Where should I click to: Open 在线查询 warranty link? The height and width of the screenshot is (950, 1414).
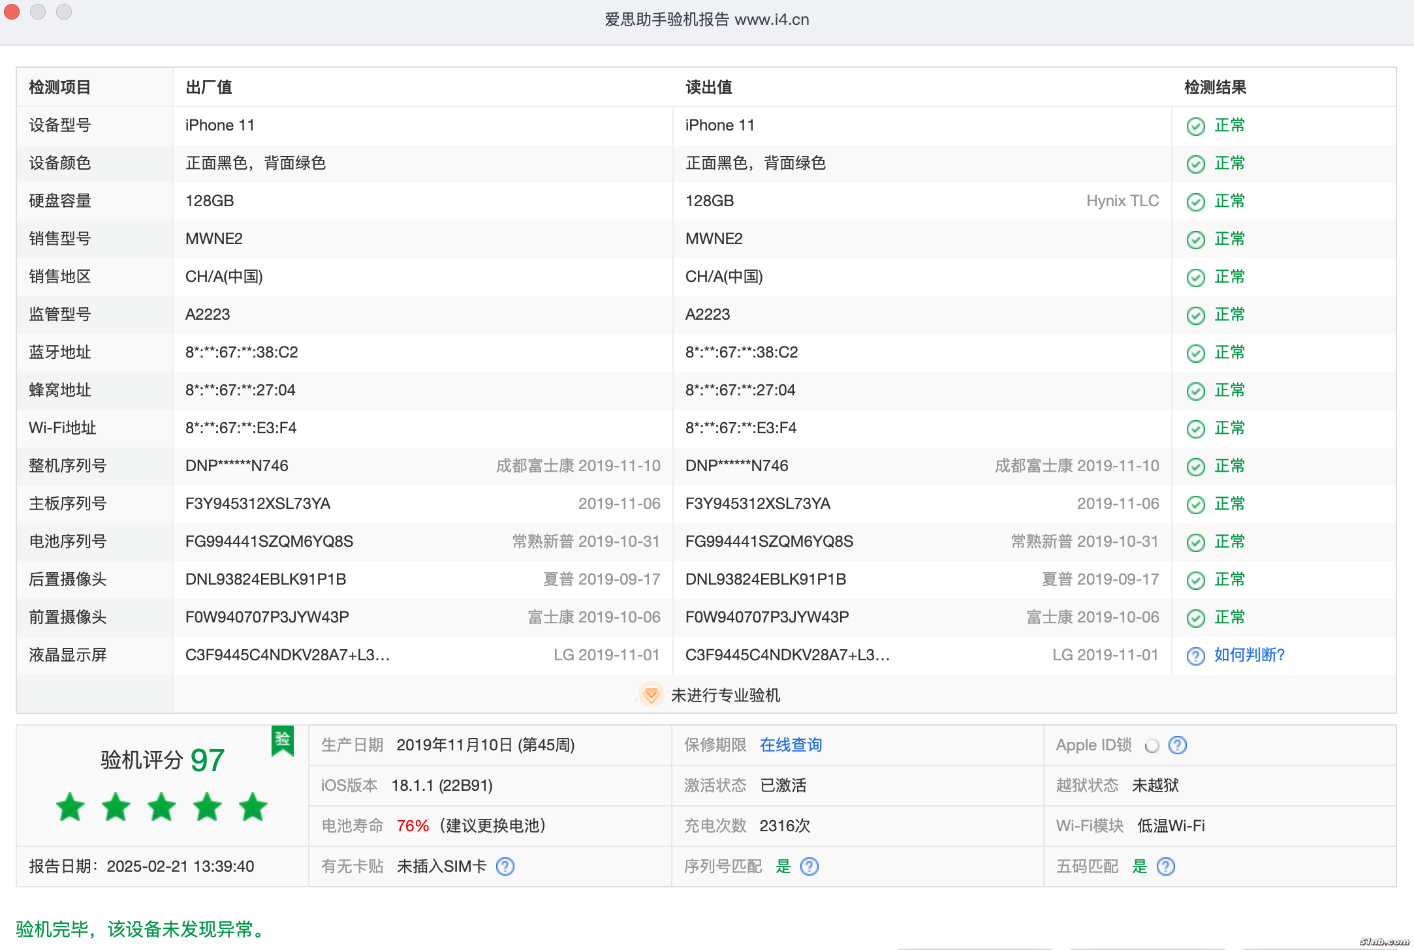(791, 745)
